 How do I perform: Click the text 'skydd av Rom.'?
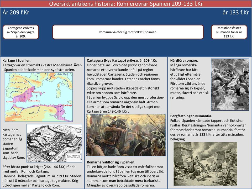pos(14,158)
